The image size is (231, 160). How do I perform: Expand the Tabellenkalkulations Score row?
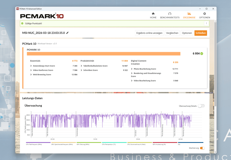tap(82, 66)
